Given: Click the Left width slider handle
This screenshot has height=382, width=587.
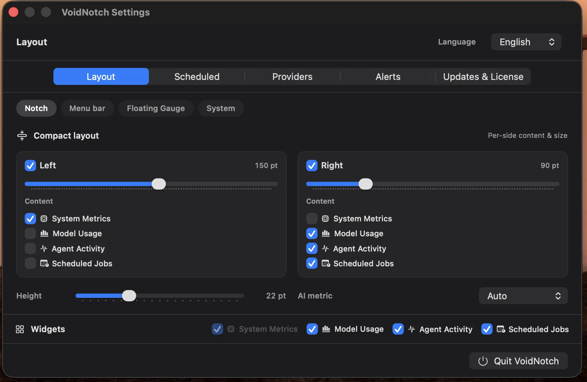Looking at the screenshot, I should [x=159, y=184].
